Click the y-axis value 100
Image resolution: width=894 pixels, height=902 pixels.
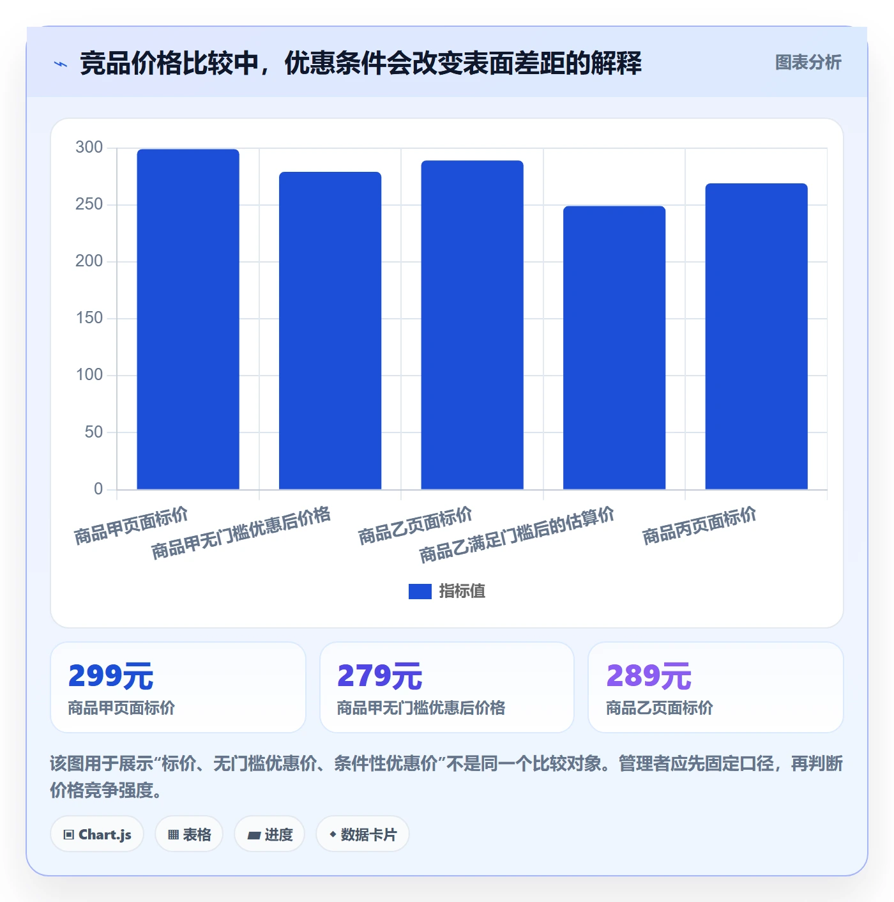[89, 375]
